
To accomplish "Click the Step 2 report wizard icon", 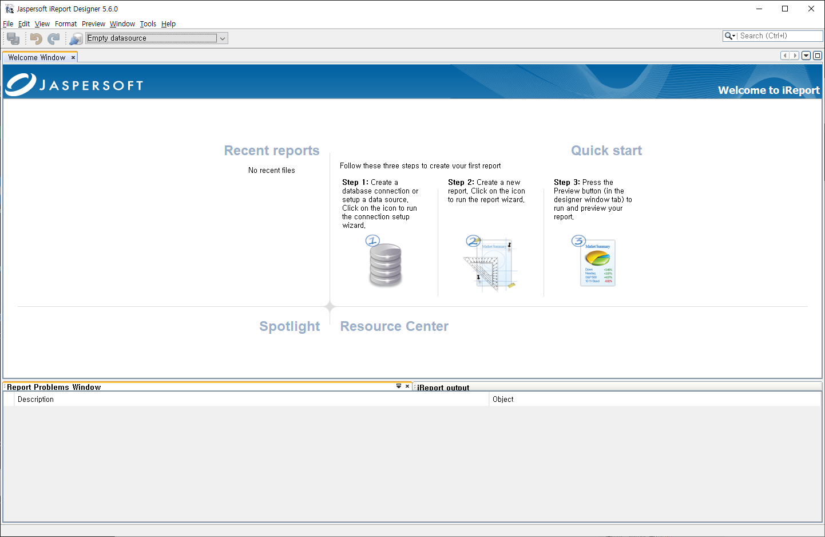I will coord(490,263).
